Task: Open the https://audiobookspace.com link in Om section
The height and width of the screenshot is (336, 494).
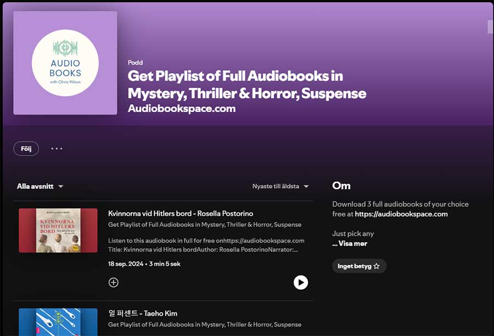Action: point(401,214)
